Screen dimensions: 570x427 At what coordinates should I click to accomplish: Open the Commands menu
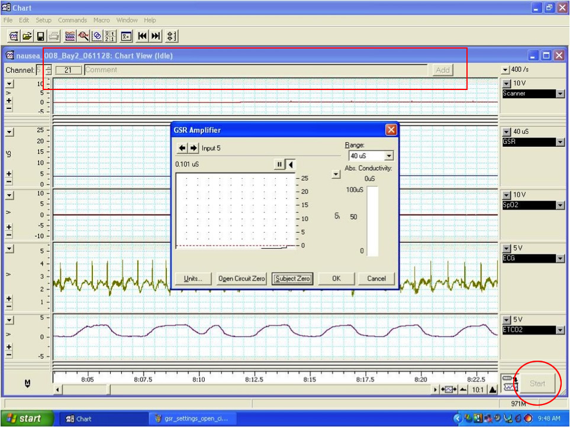coord(72,20)
